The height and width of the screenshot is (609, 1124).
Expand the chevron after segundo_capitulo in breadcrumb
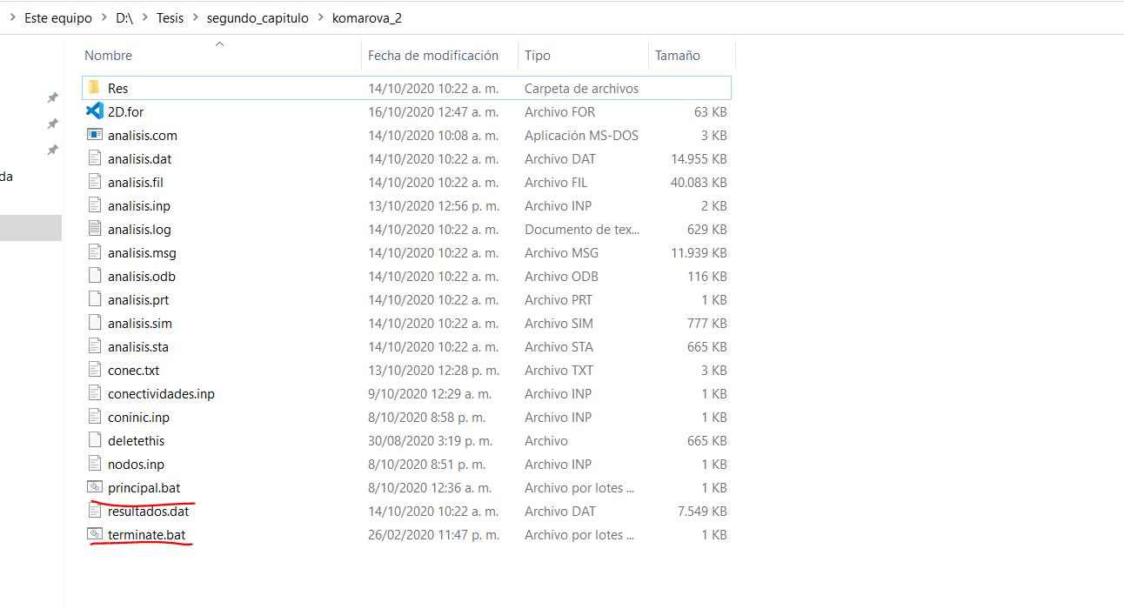tap(320, 18)
